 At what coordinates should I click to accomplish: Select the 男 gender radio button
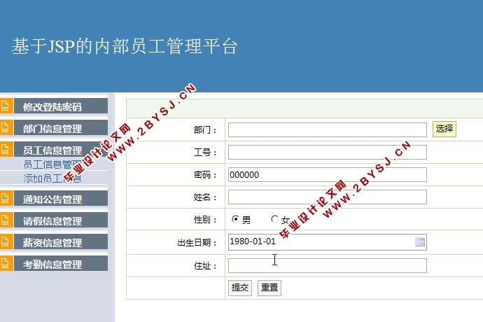click(235, 219)
